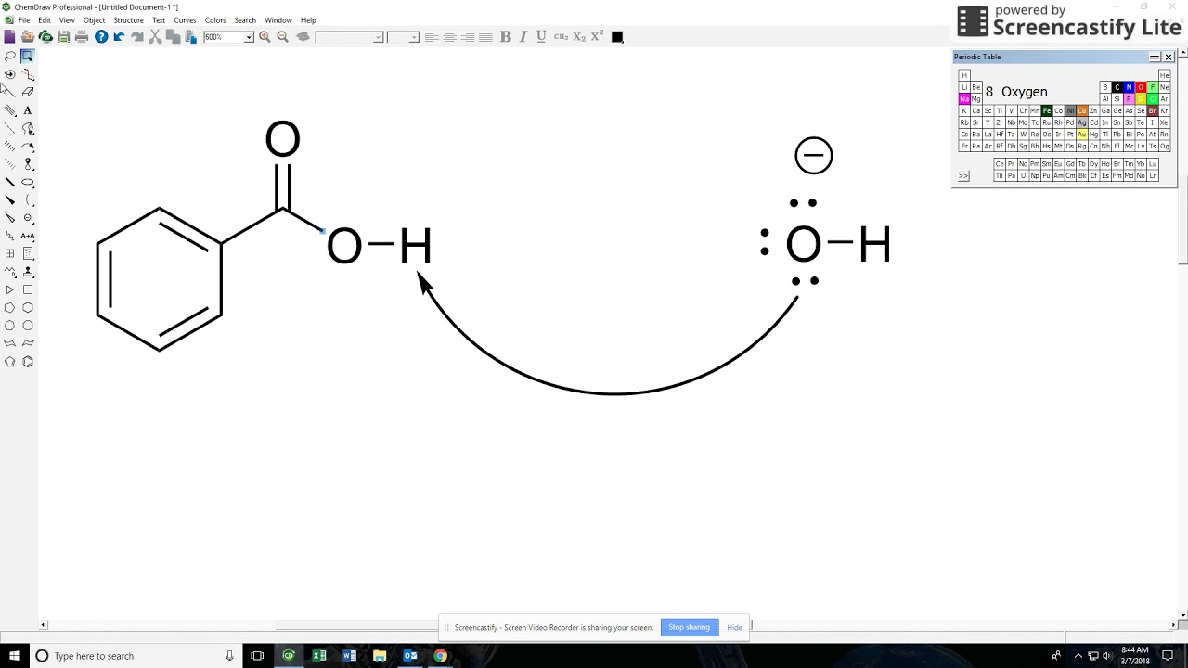Image resolution: width=1188 pixels, height=668 pixels.
Task: Open the Arrows tool palette
Action: coord(28,146)
